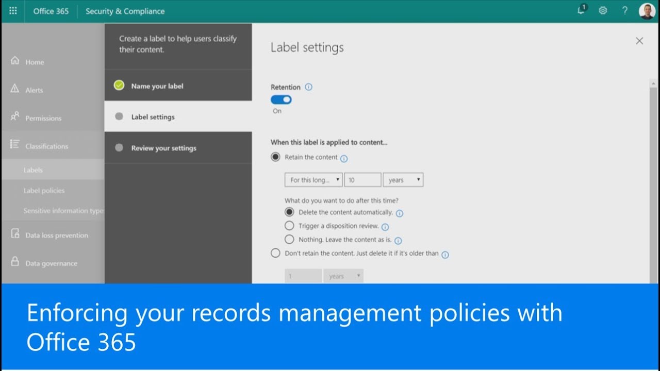Open the settings gear in header
660x371 pixels.
tap(603, 11)
